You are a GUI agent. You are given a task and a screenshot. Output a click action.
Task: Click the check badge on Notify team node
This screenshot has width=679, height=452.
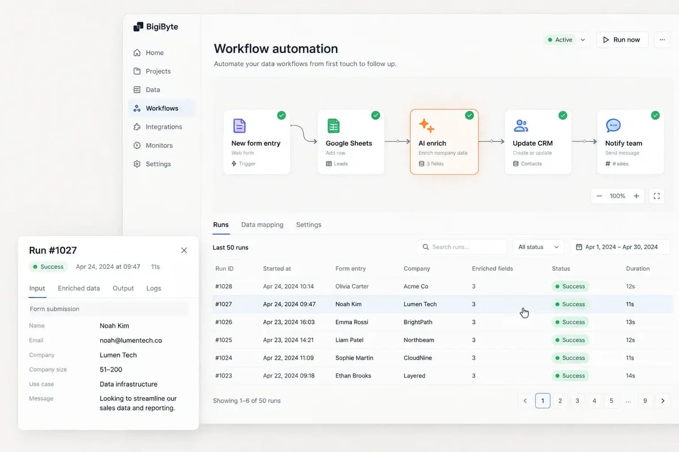tap(655, 115)
